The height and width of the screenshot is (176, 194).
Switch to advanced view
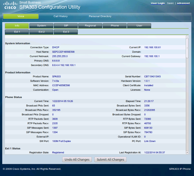point(183,3)
